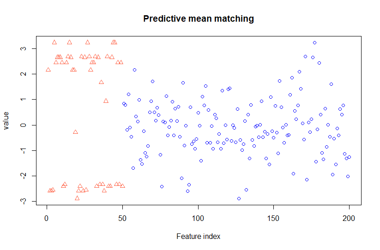Click the y-axis tick label -1

(27, 150)
